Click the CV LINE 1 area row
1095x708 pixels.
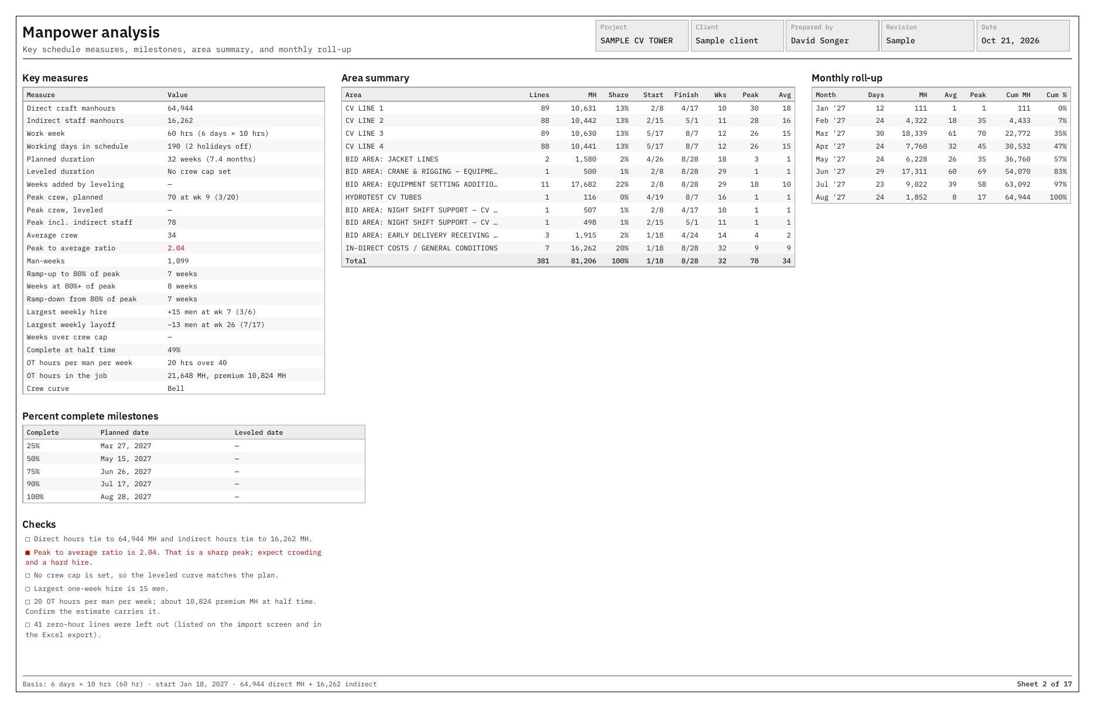click(568, 108)
